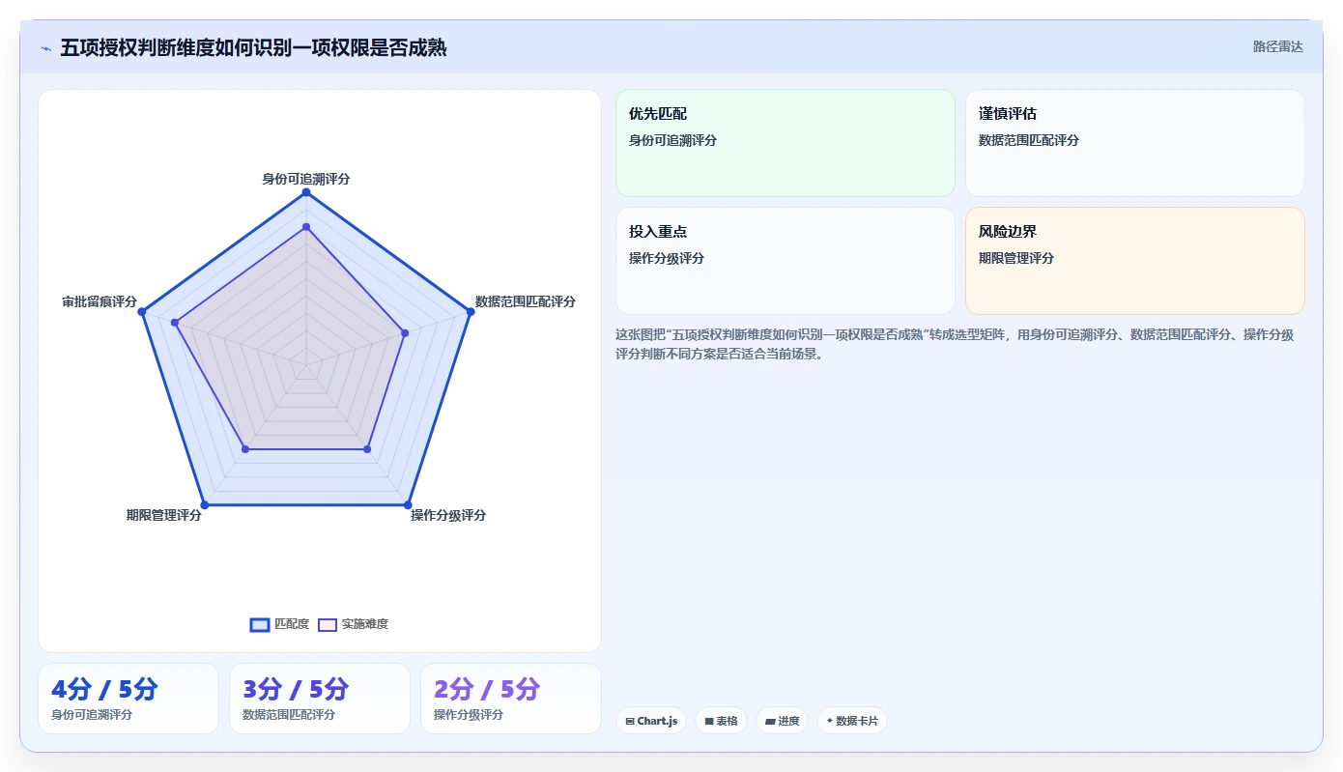Open the 风险边界 card
The width and height of the screenshot is (1343, 772).
(x=1135, y=261)
